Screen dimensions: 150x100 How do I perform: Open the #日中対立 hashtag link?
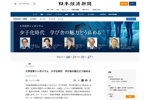point(103,14)
